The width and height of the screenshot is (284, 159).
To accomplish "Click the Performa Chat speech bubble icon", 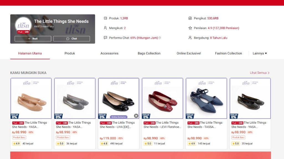I will tap(105, 38).
